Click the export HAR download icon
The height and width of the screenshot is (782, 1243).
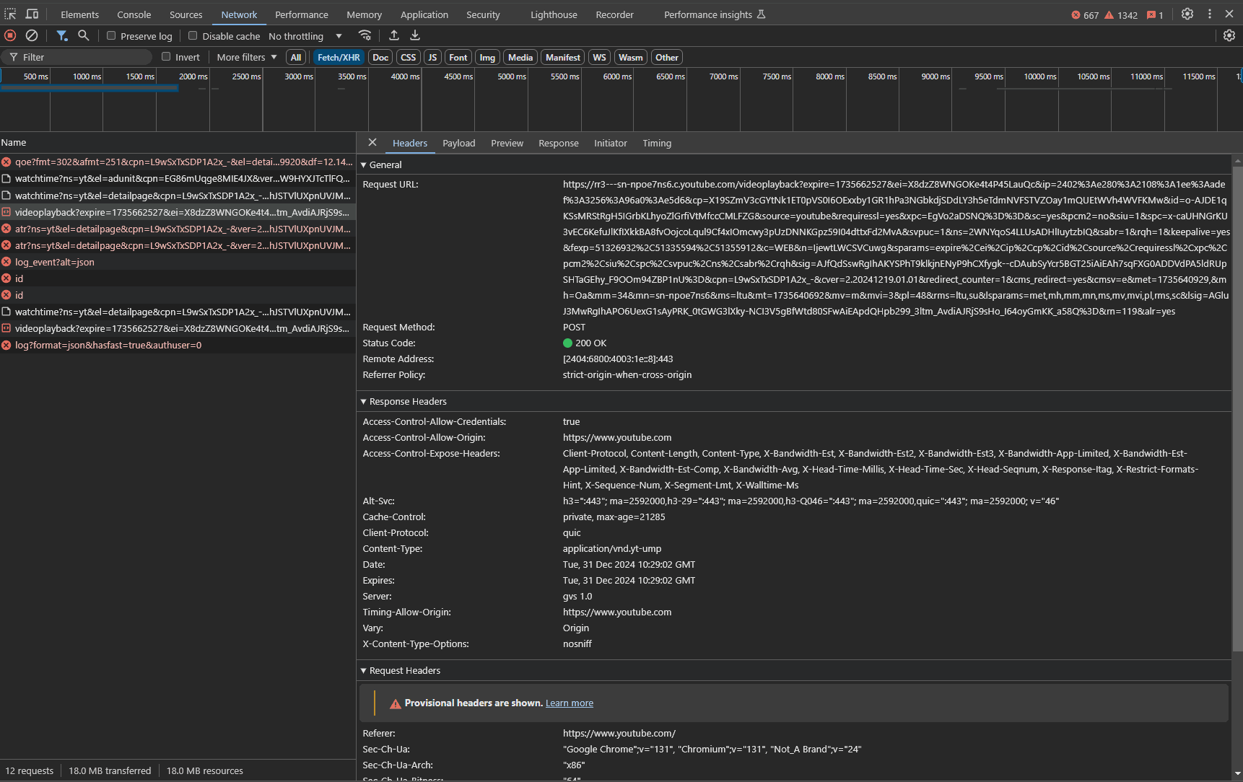[415, 35]
